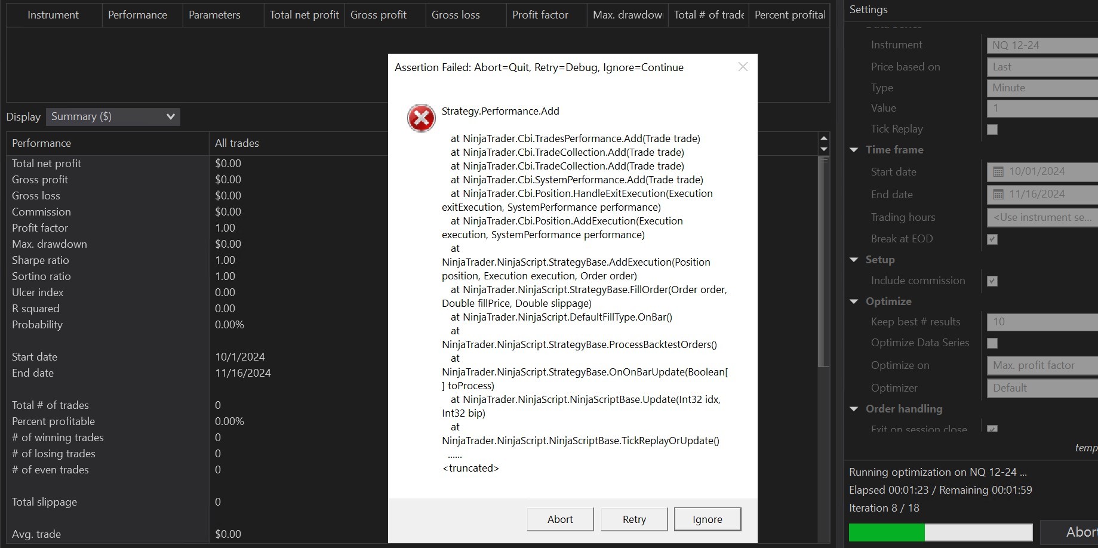Click the Retry button to debug
1098x548 pixels.
pos(634,519)
